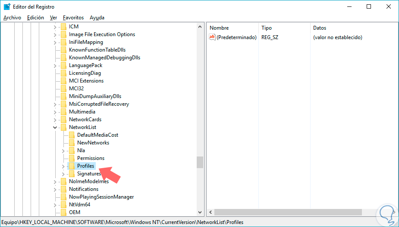Click the KnownManagedDebuggingDlls folder icon
Viewport: 399px width, 227px height.
point(63,58)
